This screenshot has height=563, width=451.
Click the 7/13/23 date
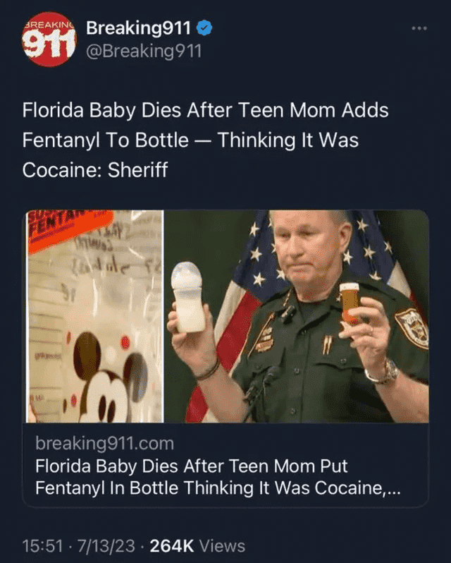point(106,546)
